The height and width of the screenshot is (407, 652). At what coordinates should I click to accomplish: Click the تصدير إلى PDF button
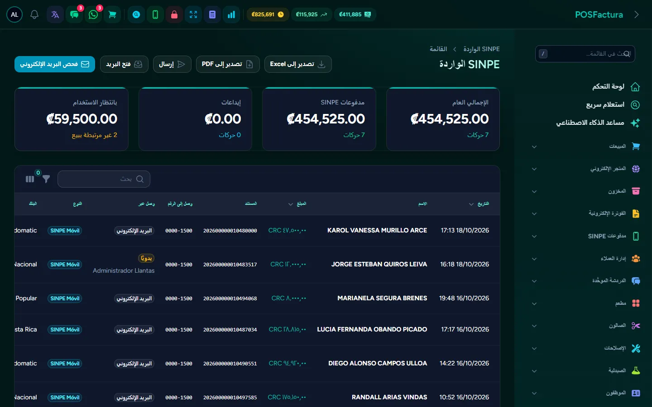click(x=228, y=64)
